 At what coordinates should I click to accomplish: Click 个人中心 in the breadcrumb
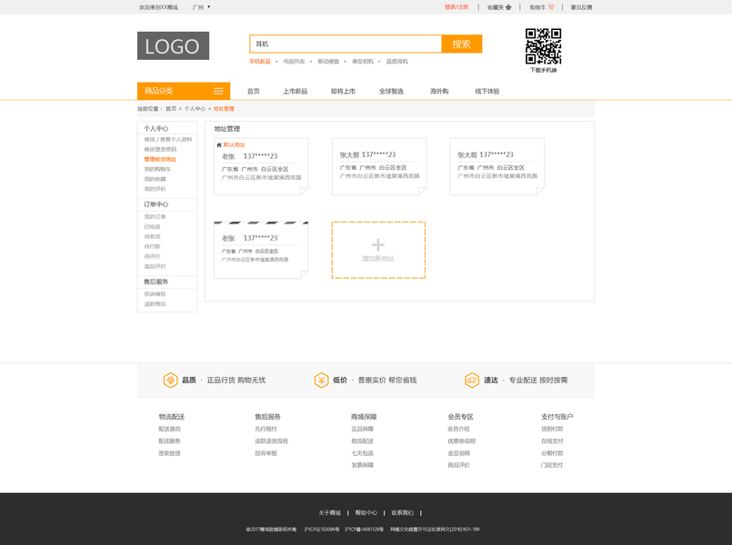tap(195, 109)
